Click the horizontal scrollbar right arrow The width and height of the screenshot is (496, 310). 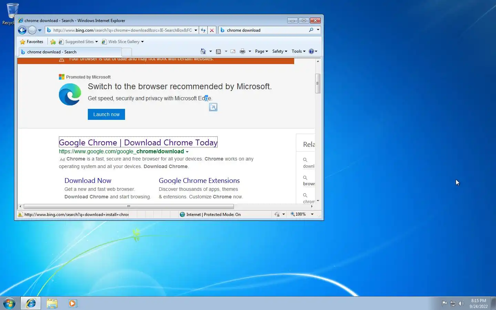pyautogui.click(x=312, y=207)
